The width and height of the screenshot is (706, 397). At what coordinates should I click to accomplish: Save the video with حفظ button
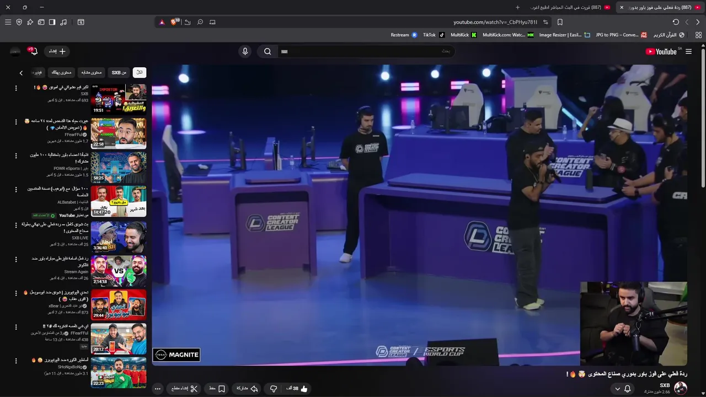[217, 389]
